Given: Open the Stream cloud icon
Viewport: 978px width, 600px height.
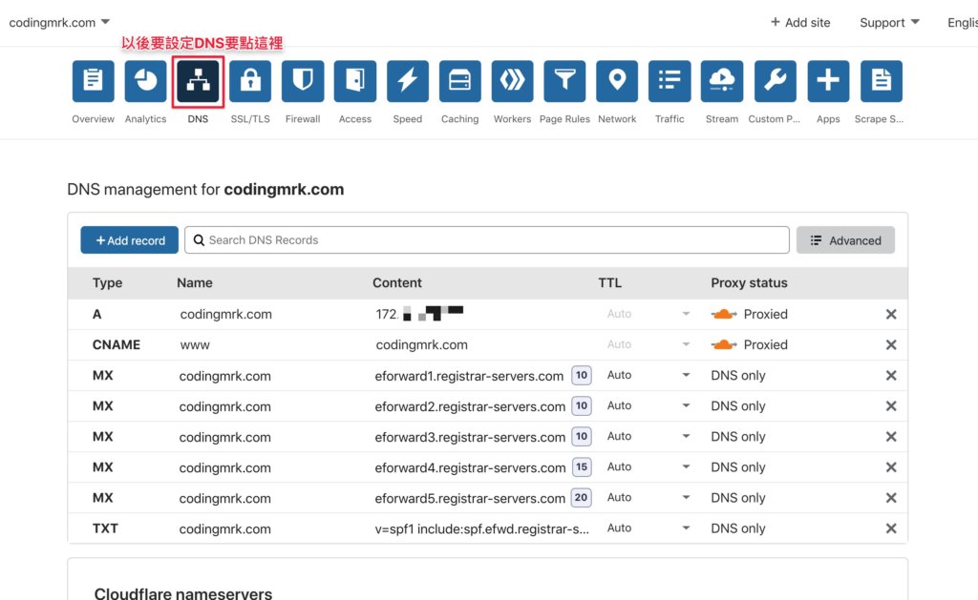Looking at the screenshot, I should (x=722, y=81).
